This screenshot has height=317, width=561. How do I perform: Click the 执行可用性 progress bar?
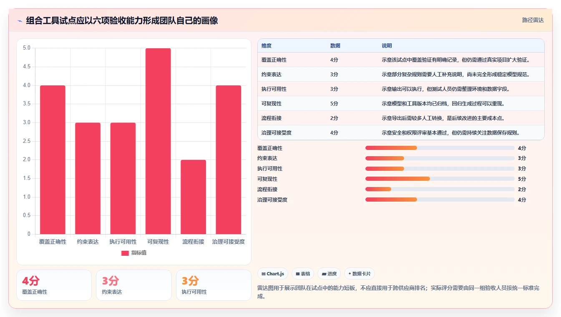tap(440, 169)
